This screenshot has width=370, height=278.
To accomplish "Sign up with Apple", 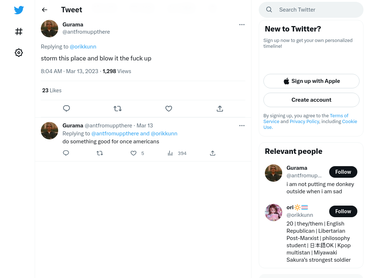I will [311, 81].
